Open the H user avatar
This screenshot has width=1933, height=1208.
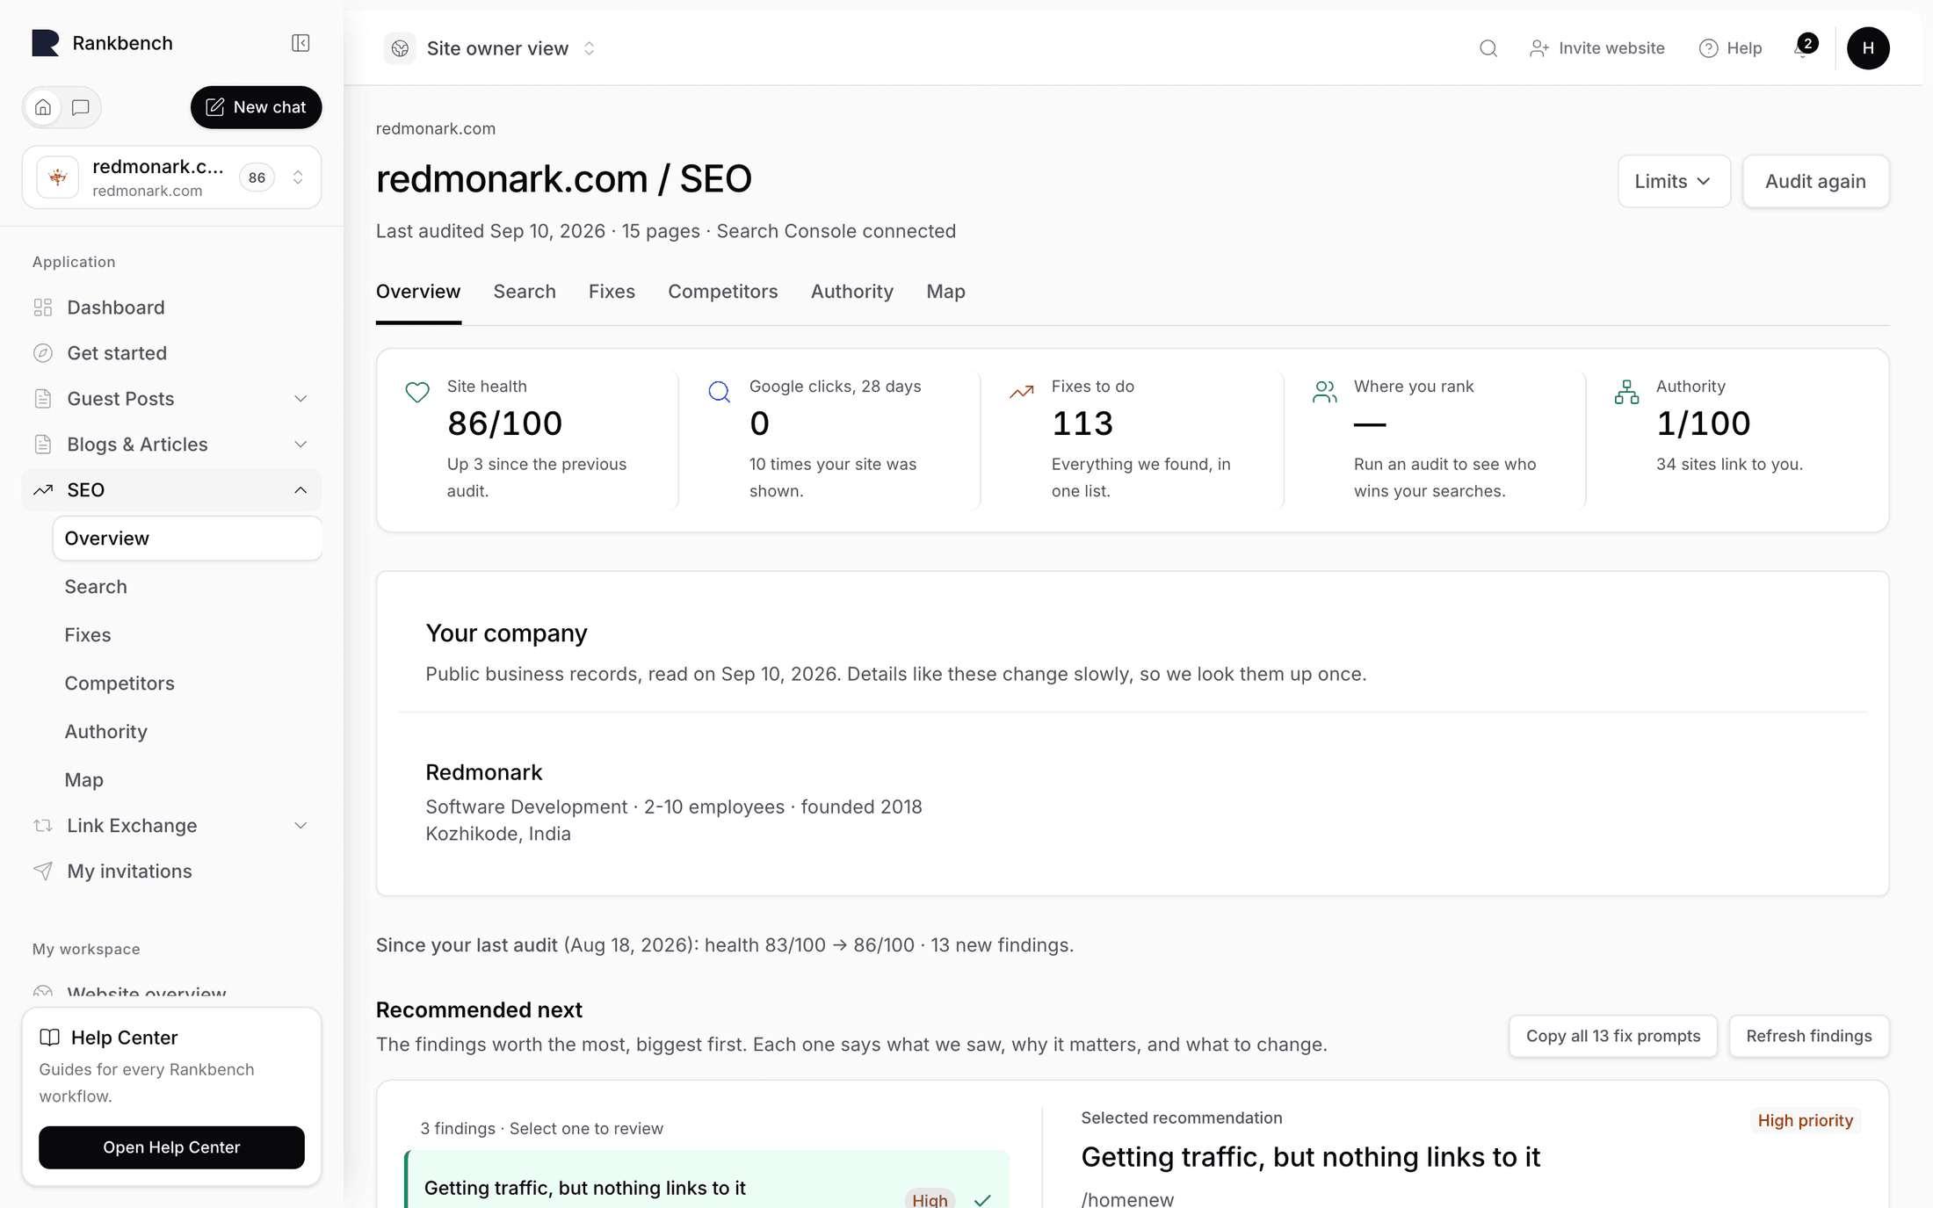coord(1868,48)
